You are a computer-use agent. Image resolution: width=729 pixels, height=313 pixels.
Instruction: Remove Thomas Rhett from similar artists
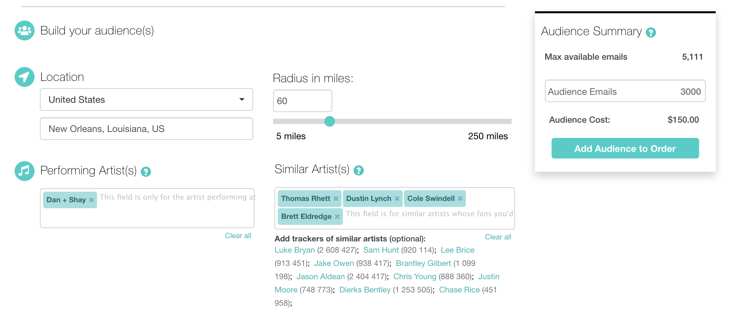tap(336, 199)
